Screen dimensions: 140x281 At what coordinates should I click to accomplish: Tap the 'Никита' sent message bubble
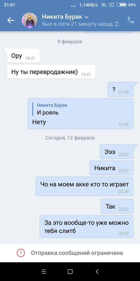111,168
